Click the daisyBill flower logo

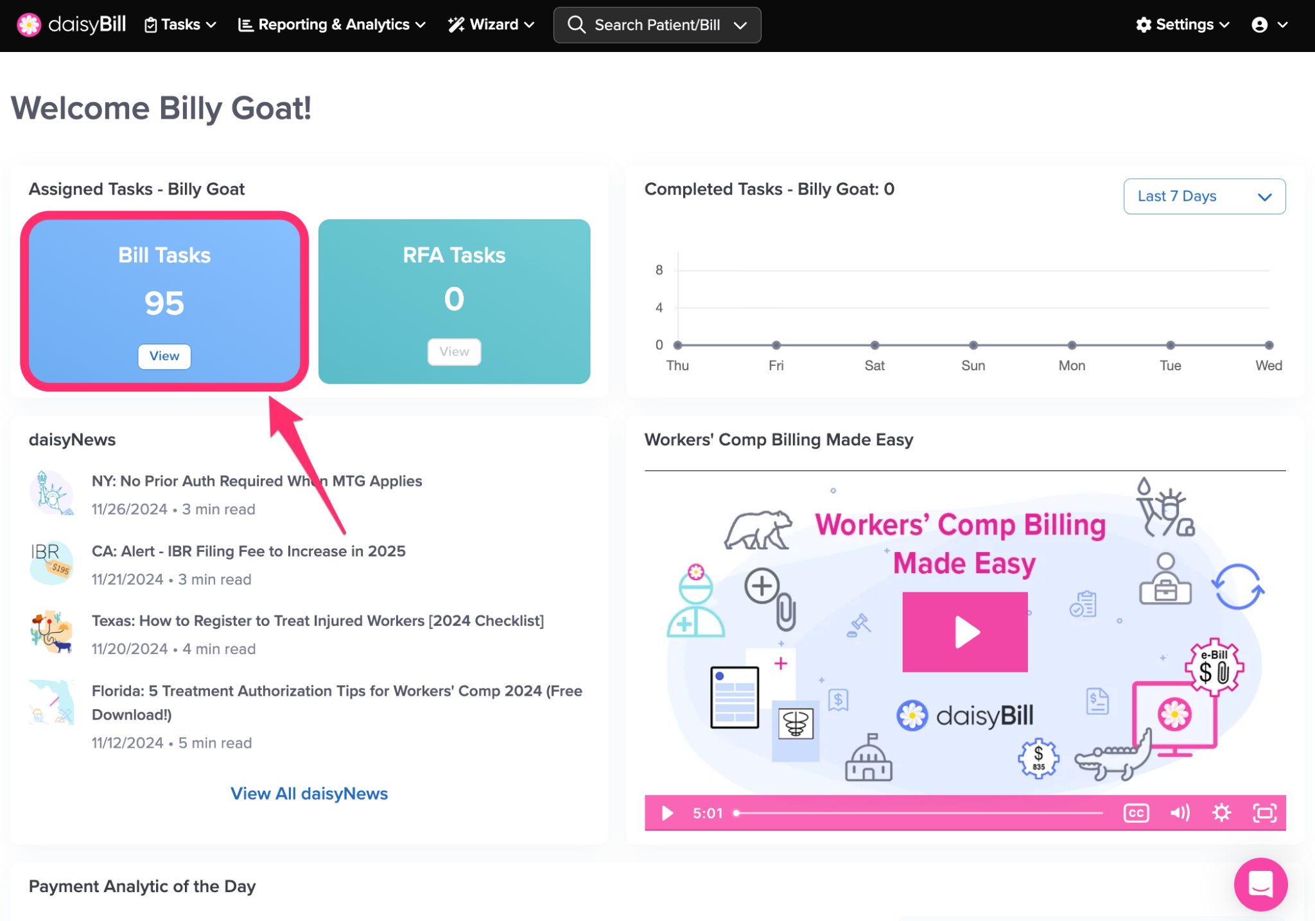pyautogui.click(x=28, y=24)
